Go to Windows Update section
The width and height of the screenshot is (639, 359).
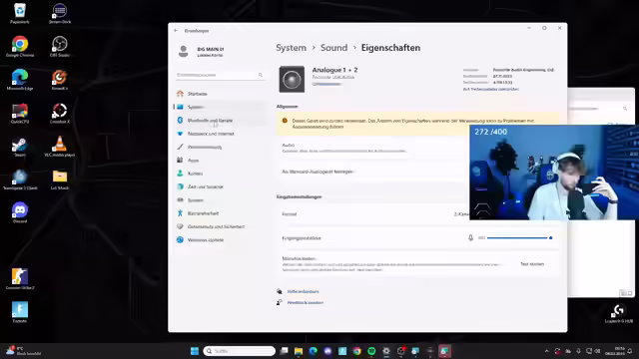click(x=206, y=239)
